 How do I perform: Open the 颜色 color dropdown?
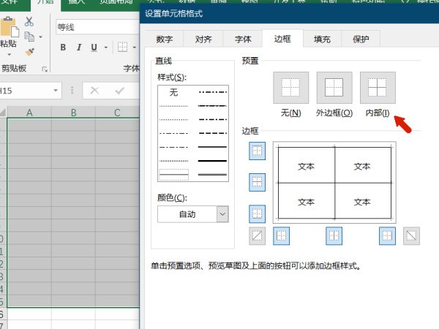(193, 213)
